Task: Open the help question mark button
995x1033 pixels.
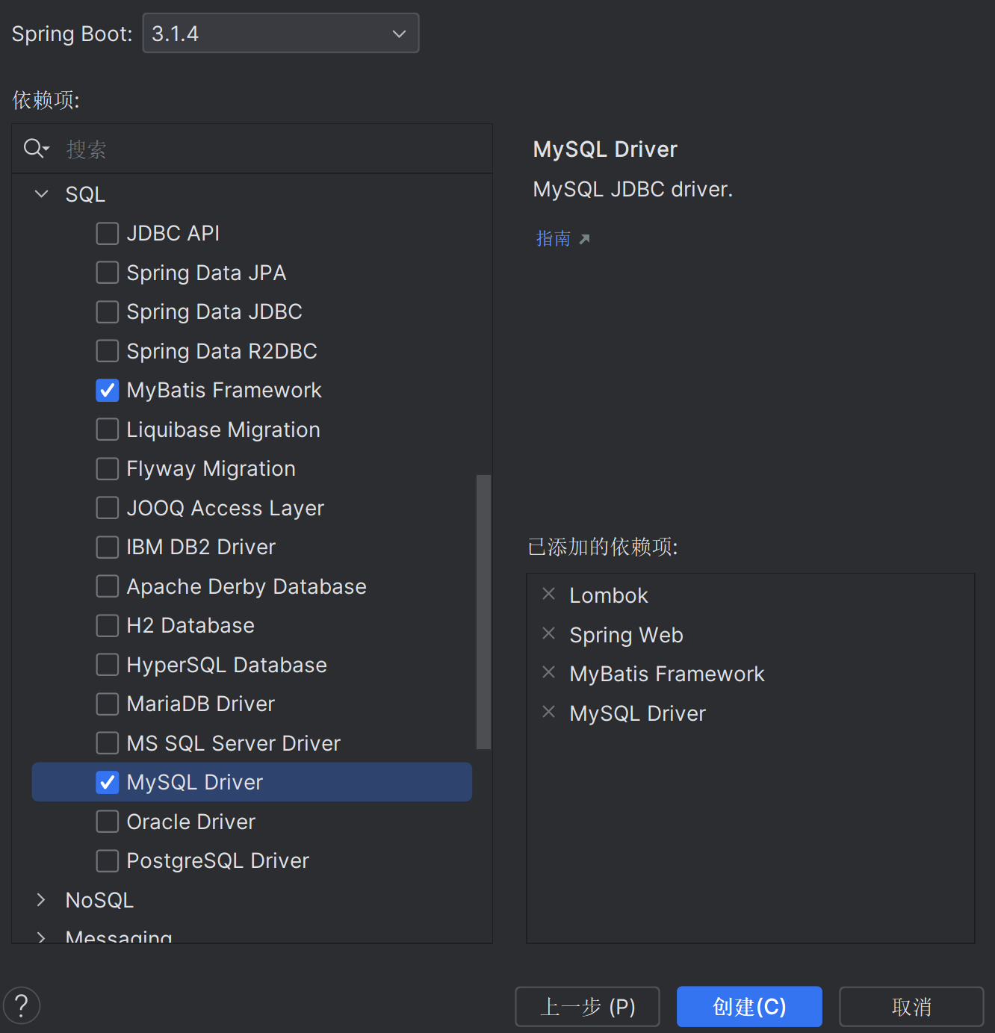Action: point(22,1005)
